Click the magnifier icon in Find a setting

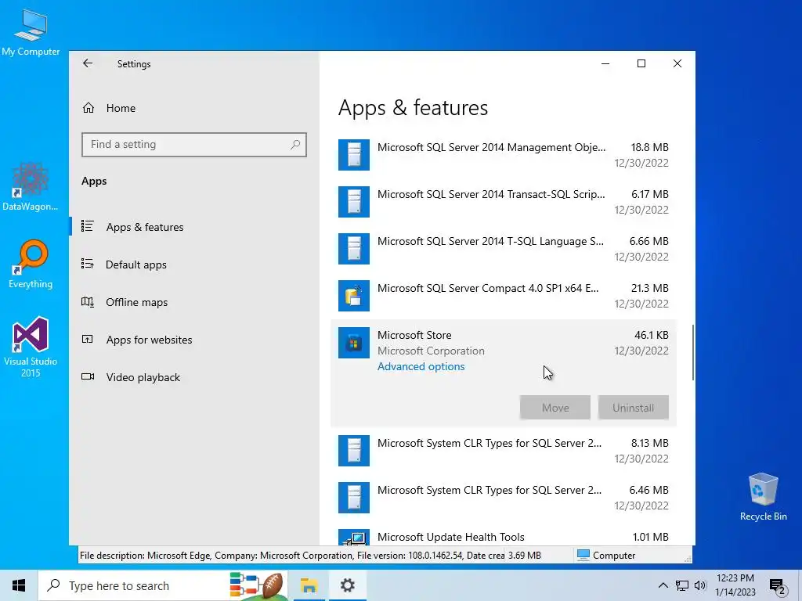click(295, 145)
